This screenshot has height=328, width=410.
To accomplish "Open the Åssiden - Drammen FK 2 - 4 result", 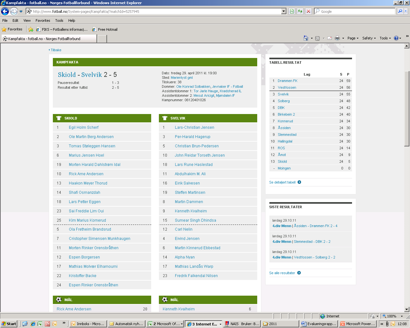I will pyautogui.click(x=316, y=226).
